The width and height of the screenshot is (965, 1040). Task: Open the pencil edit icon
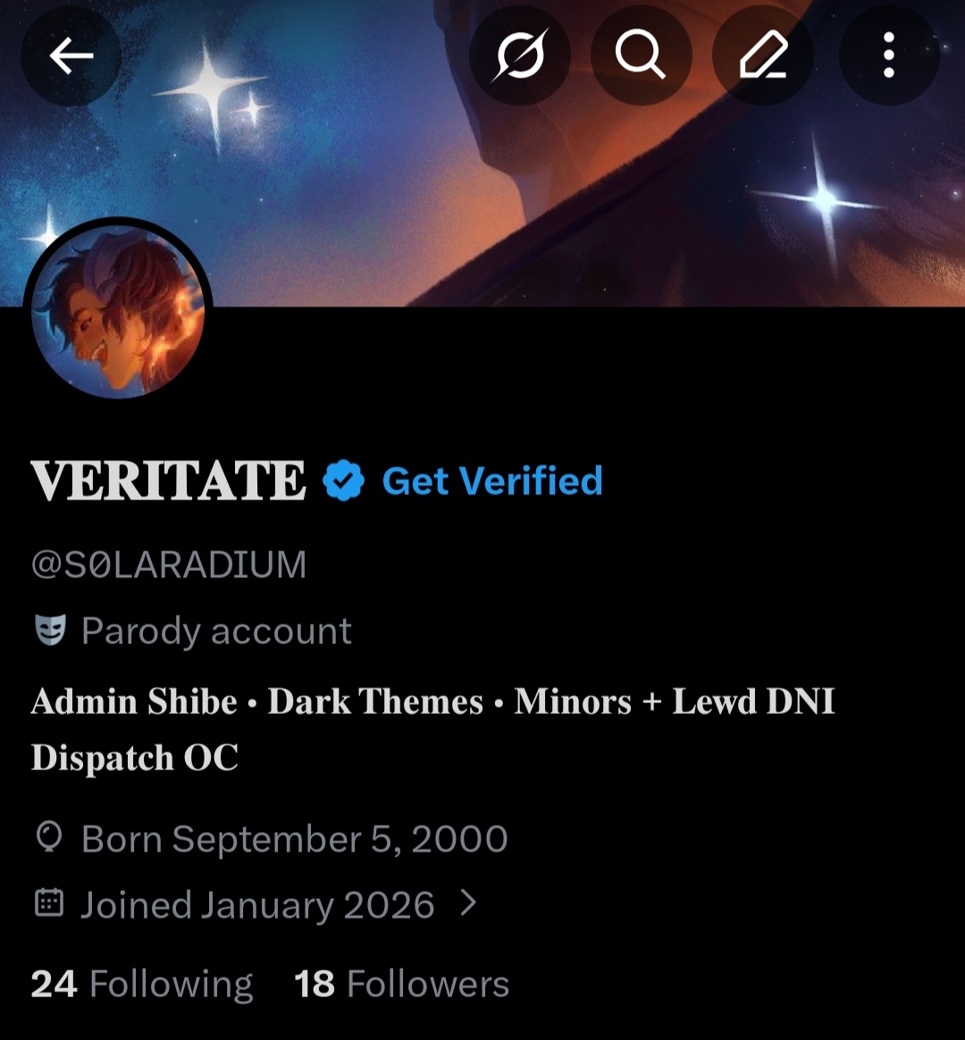click(762, 57)
